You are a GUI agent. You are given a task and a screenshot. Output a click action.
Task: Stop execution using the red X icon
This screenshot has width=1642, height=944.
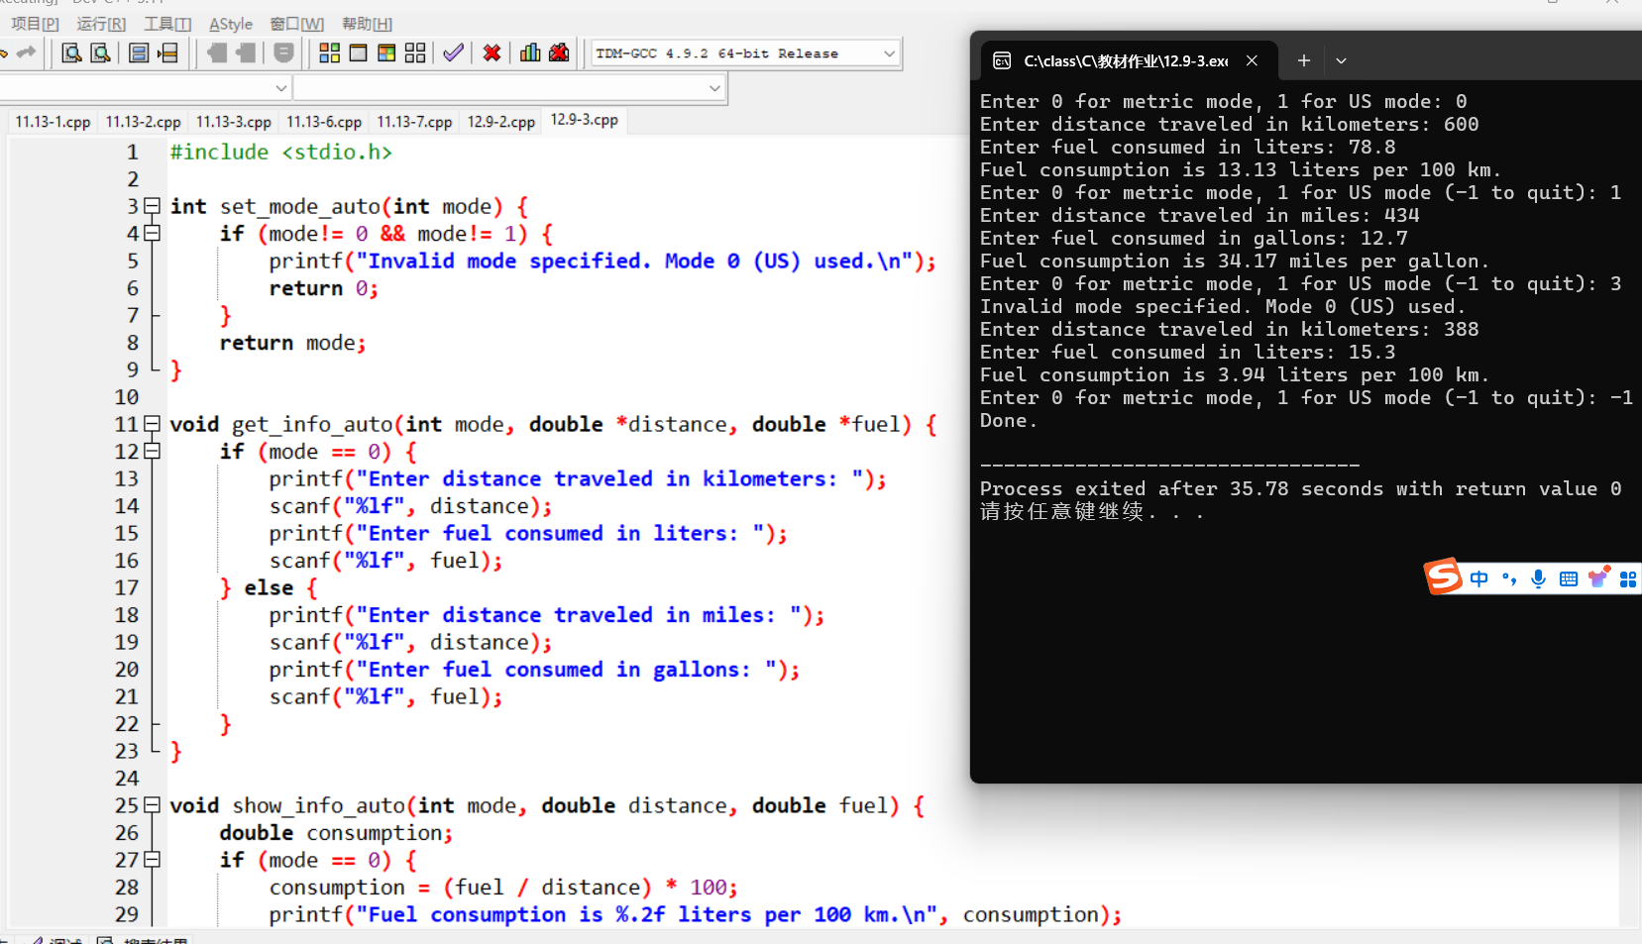[492, 52]
